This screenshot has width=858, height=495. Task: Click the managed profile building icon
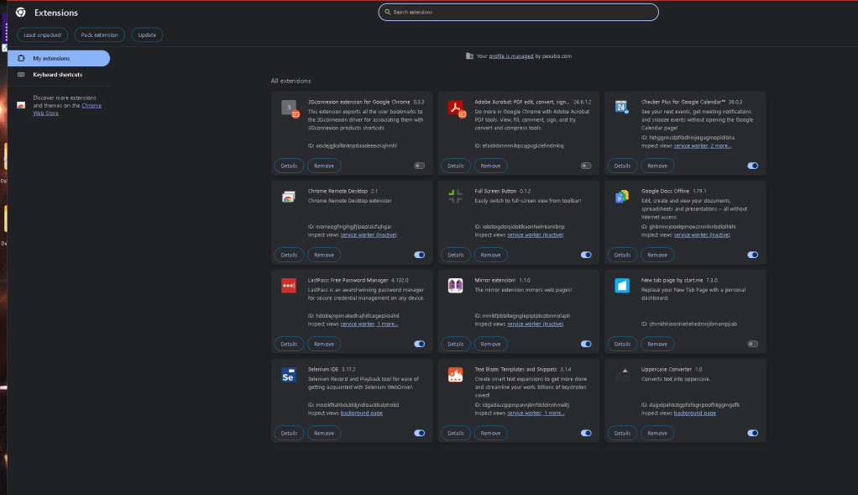(x=469, y=55)
